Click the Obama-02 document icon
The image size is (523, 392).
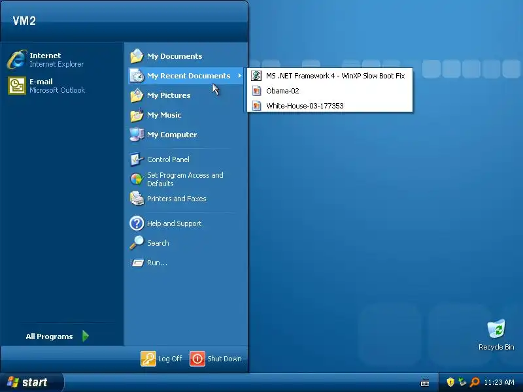[x=256, y=91]
